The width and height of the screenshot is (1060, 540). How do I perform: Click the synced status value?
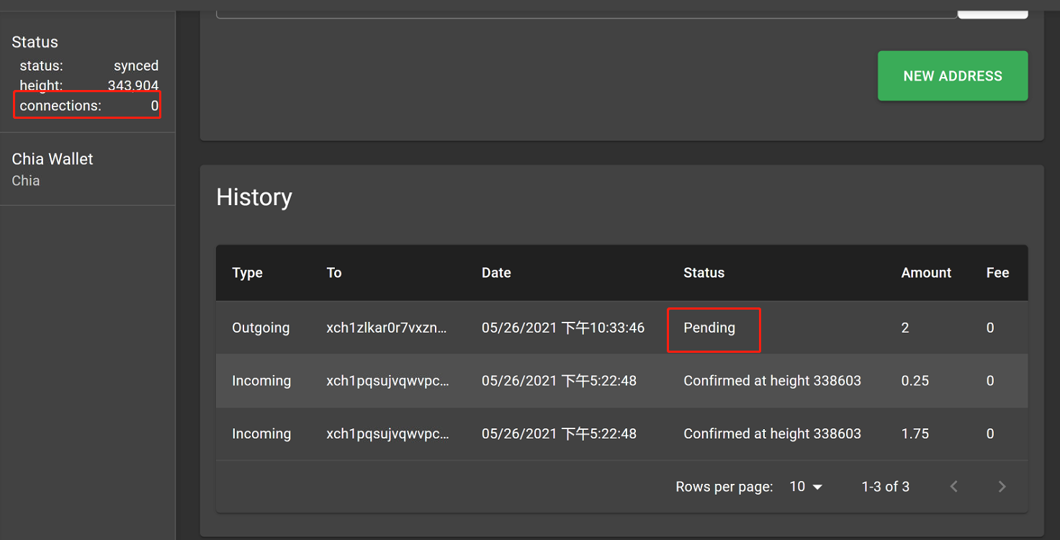coord(136,66)
